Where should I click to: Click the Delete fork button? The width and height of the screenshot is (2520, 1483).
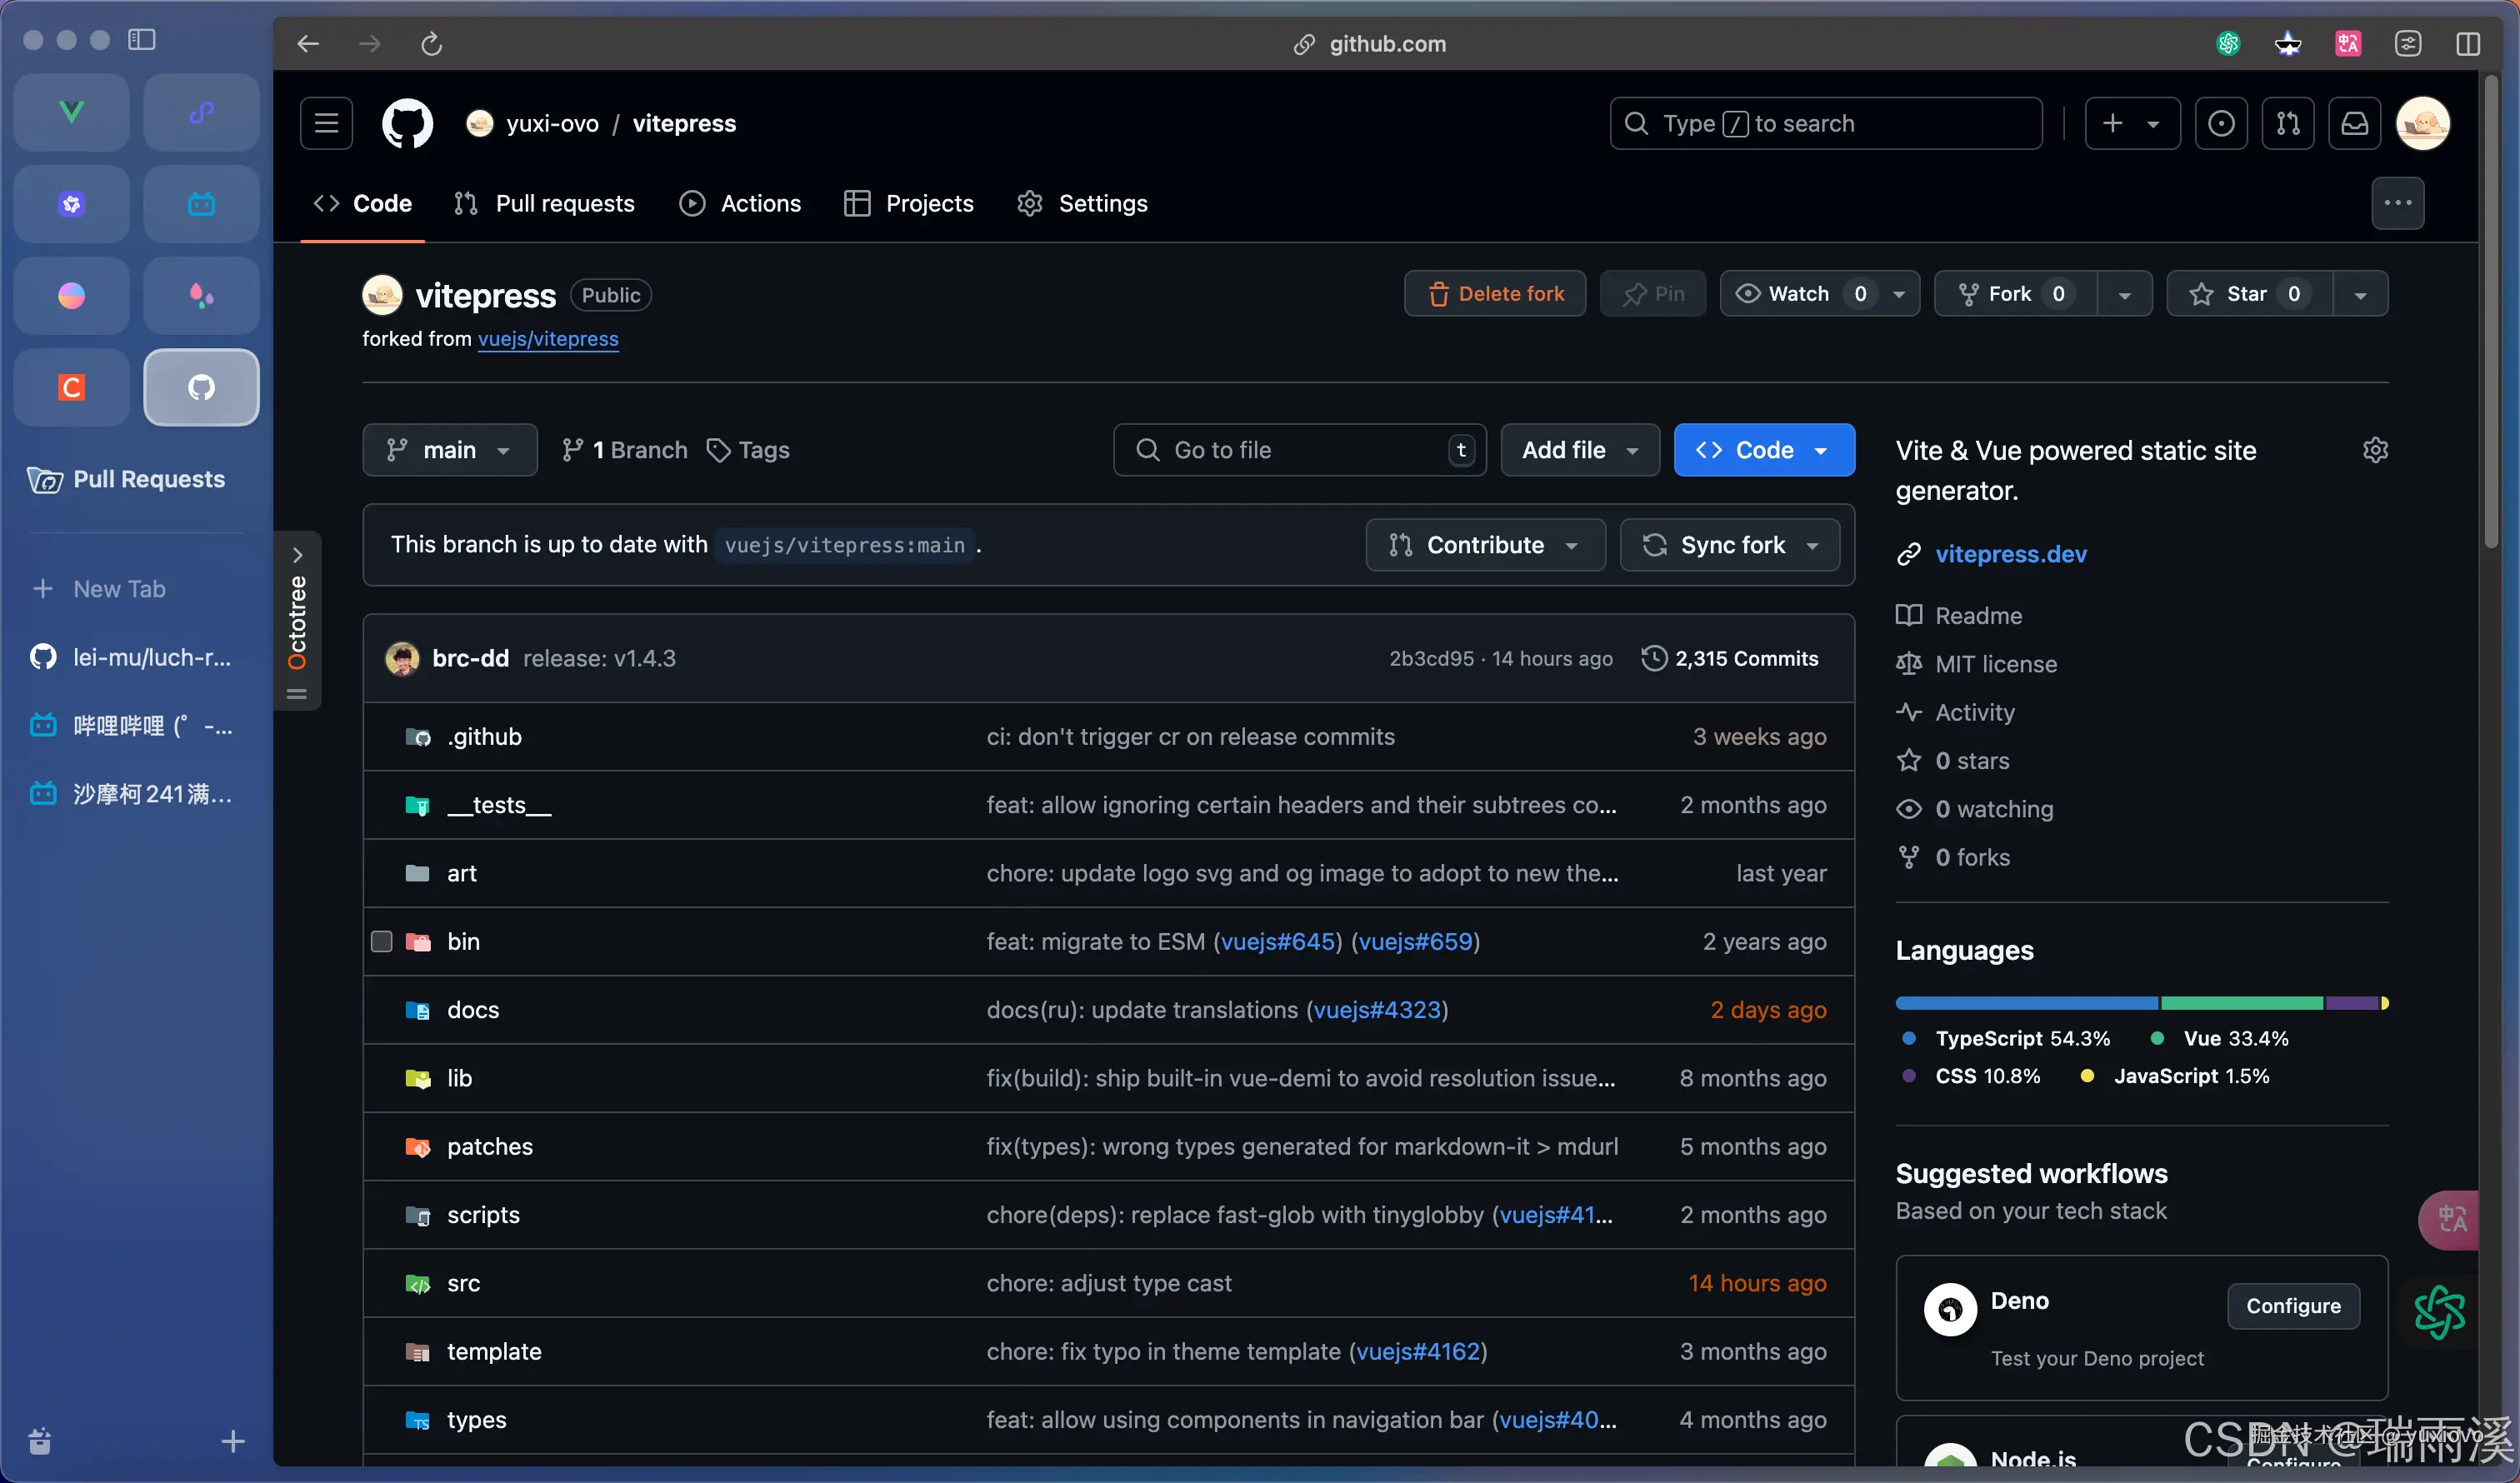1495,294
